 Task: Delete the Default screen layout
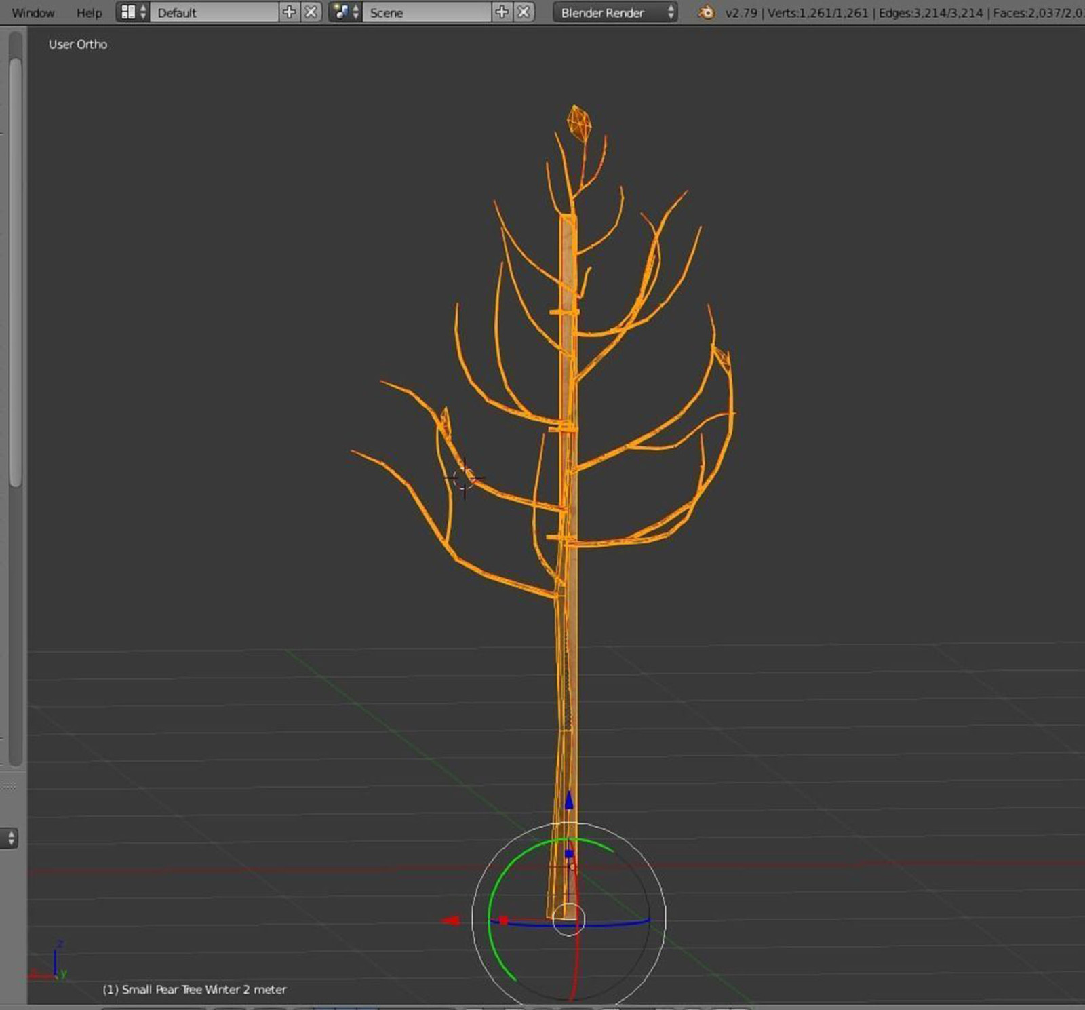click(x=311, y=12)
